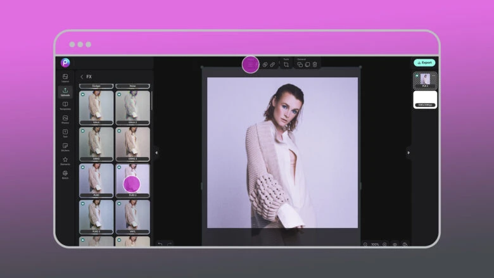Click the zoom out magnifier icon
494x278 pixels.
tap(365, 244)
